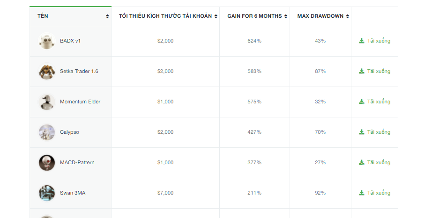432x218 pixels.
Task: Click the BADX v1 robot avatar
Action: (47, 41)
